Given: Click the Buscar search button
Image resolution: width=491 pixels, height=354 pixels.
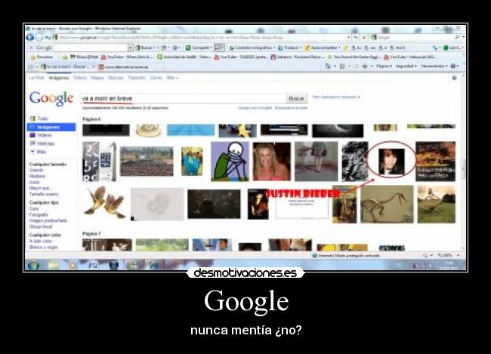Looking at the screenshot, I should [x=296, y=99].
